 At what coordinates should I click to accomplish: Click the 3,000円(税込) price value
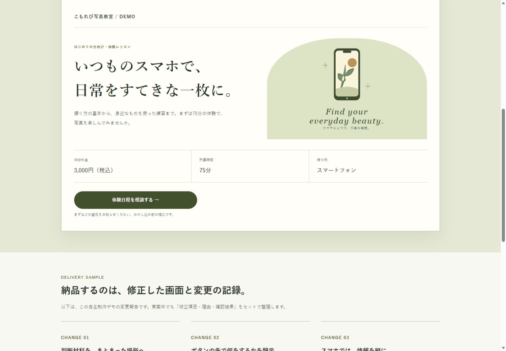click(x=94, y=170)
